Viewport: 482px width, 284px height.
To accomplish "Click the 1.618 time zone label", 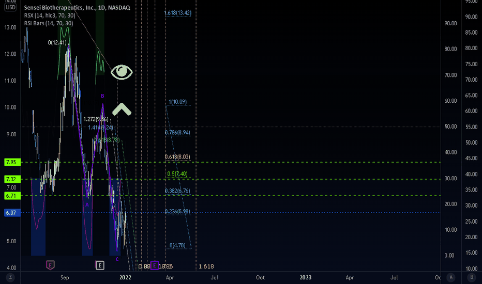I will pos(206,266).
